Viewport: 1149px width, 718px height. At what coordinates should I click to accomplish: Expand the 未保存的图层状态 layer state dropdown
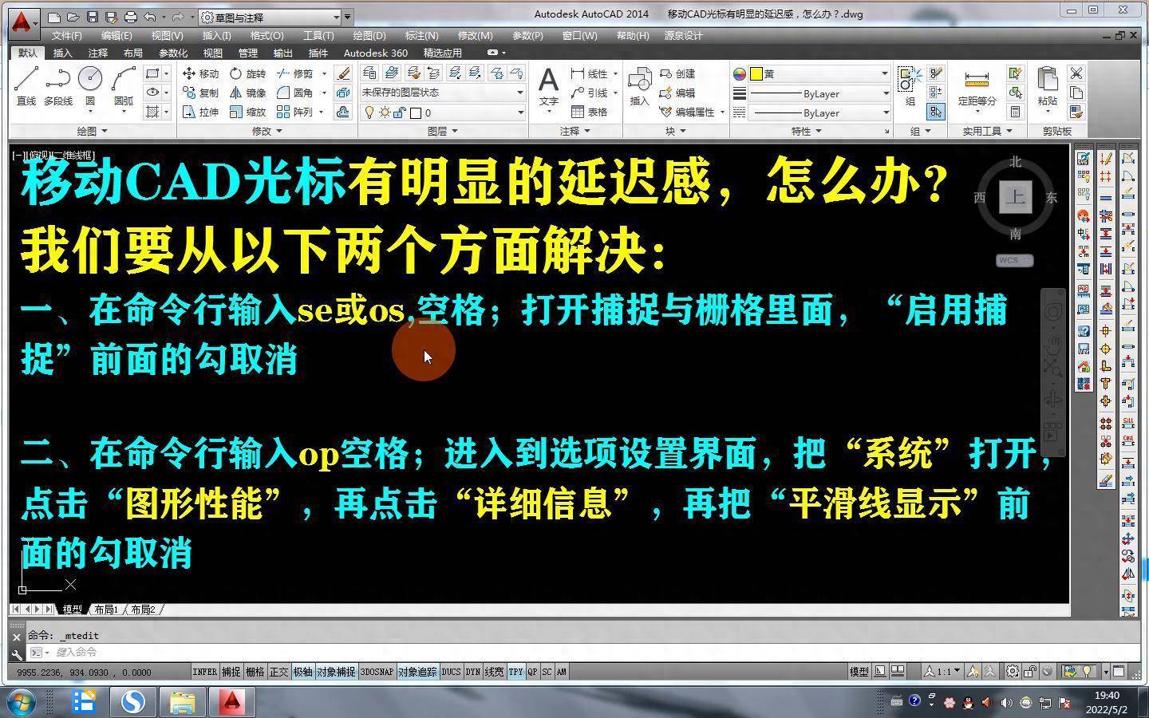point(442,93)
